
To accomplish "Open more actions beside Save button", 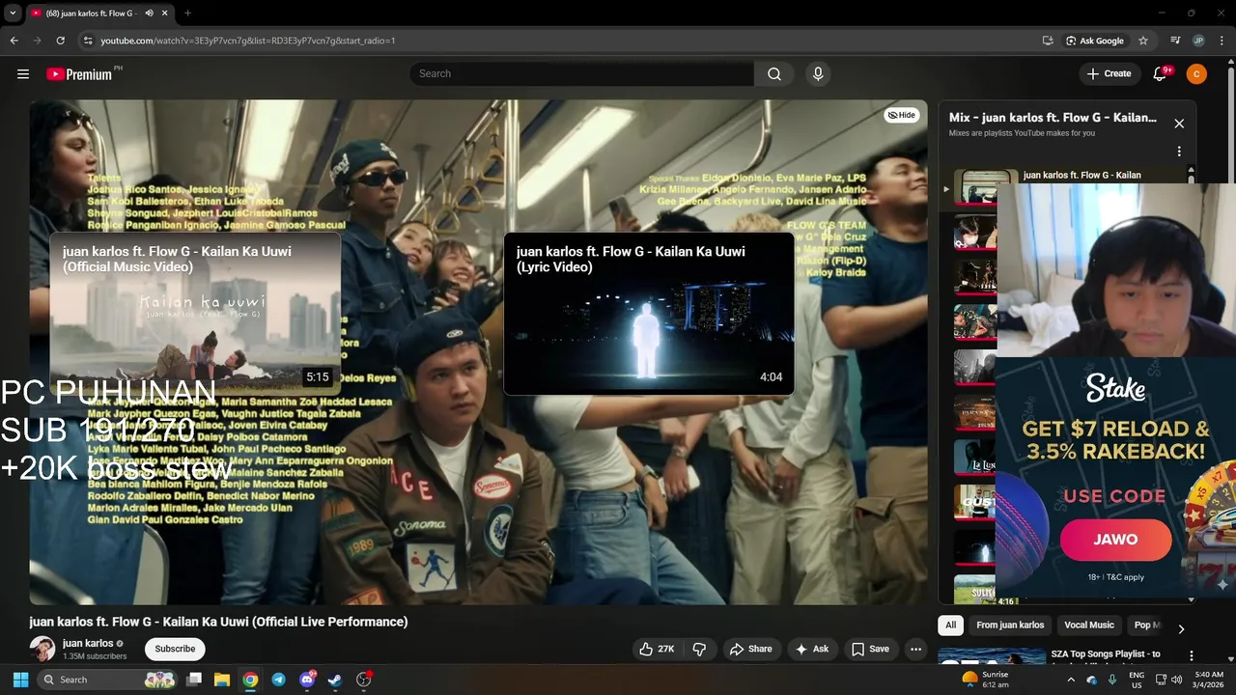I will (x=915, y=649).
